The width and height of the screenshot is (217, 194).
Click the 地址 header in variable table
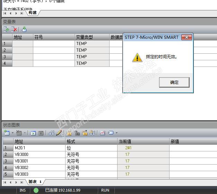23,37
